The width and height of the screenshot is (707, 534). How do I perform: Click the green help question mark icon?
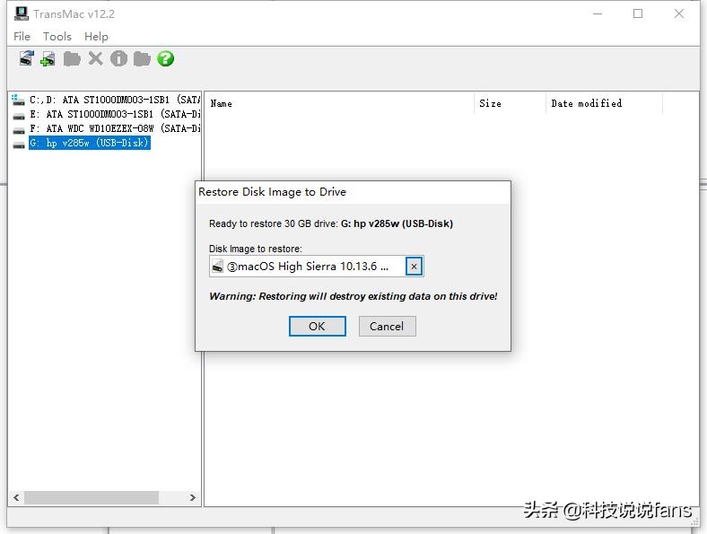pyautogui.click(x=165, y=58)
